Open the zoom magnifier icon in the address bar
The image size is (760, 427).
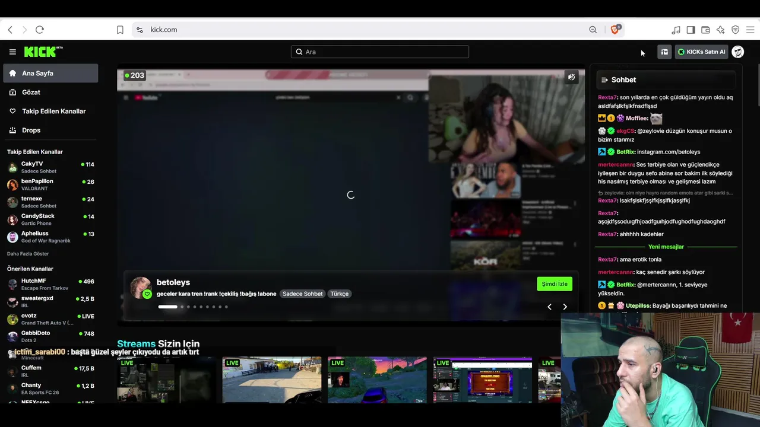pos(593,30)
